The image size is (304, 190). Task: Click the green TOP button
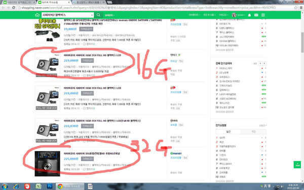point(297,165)
